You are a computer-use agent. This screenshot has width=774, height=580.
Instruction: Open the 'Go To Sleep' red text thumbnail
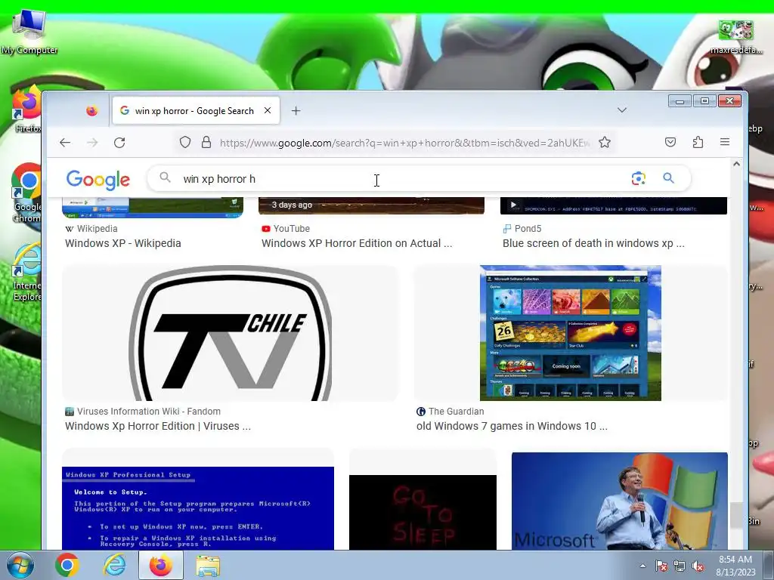(423, 512)
